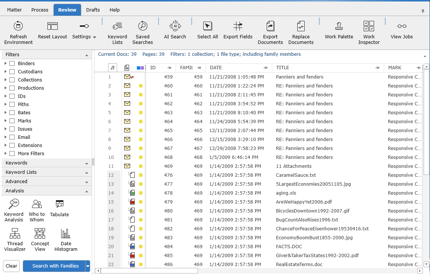
Task: Open the Date Histogram
Action: point(66,240)
